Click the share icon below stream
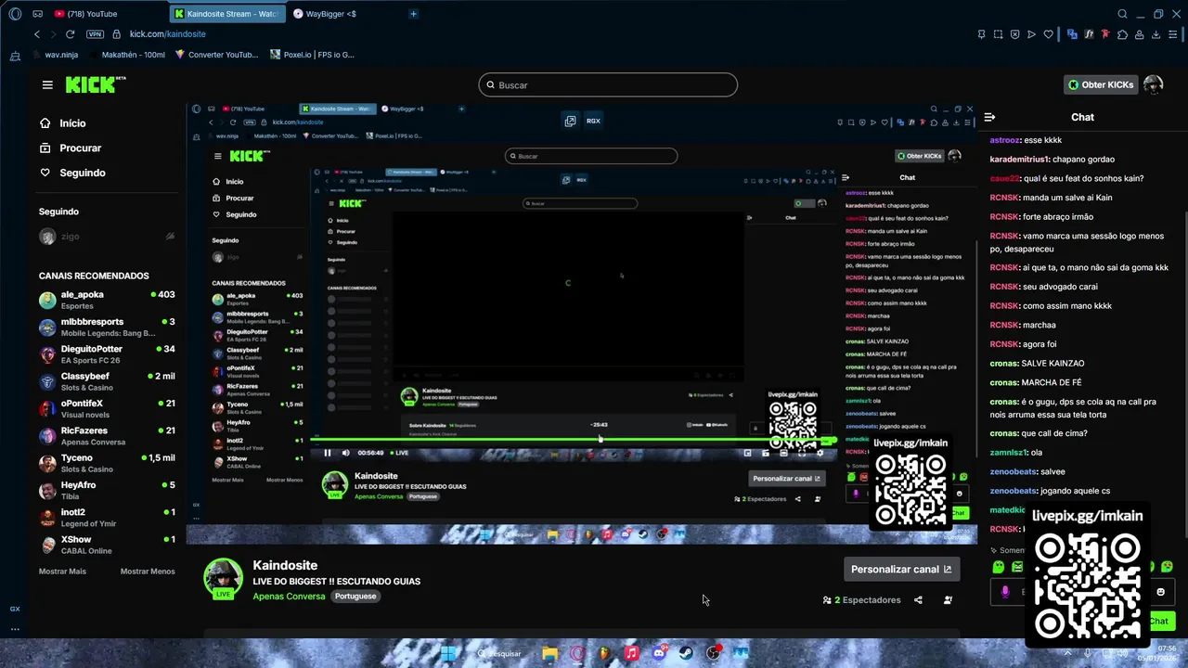1188x668 pixels. click(x=918, y=600)
